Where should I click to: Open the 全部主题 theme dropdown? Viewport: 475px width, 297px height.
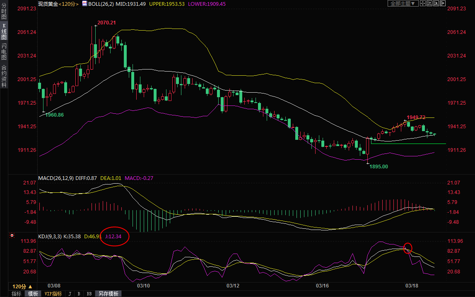point(401,3)
